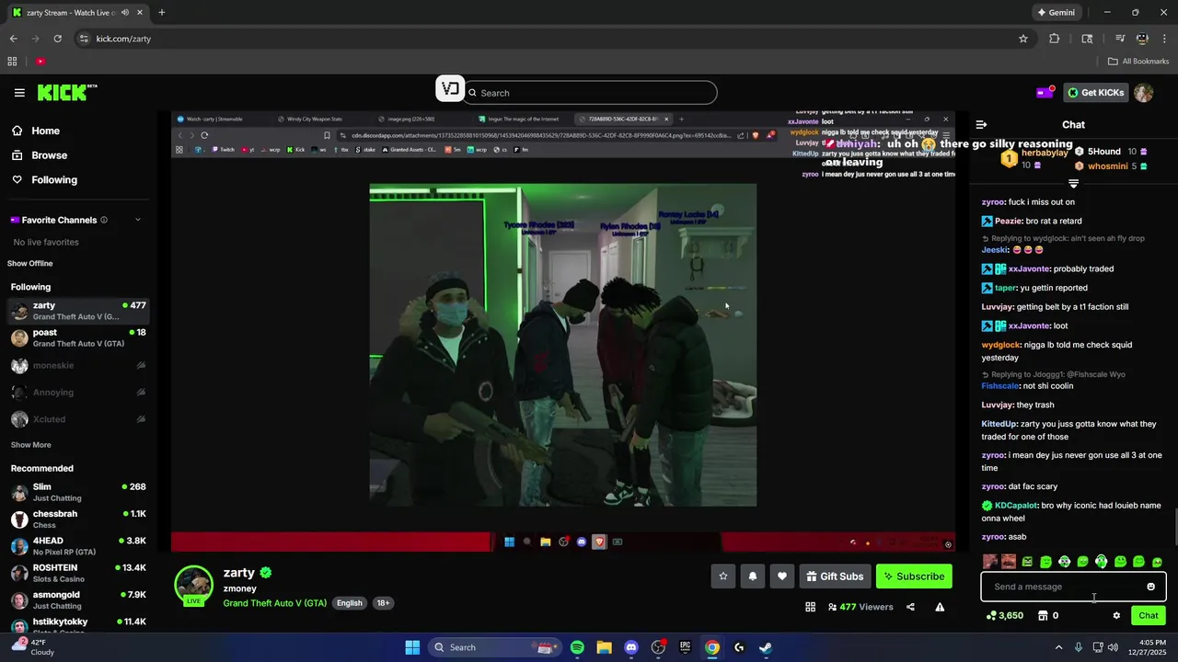Image resolution: width=1178 pixels, height=662 pixels.
Task: Share the stream with share icon
Action: click(x=910, y=607)
